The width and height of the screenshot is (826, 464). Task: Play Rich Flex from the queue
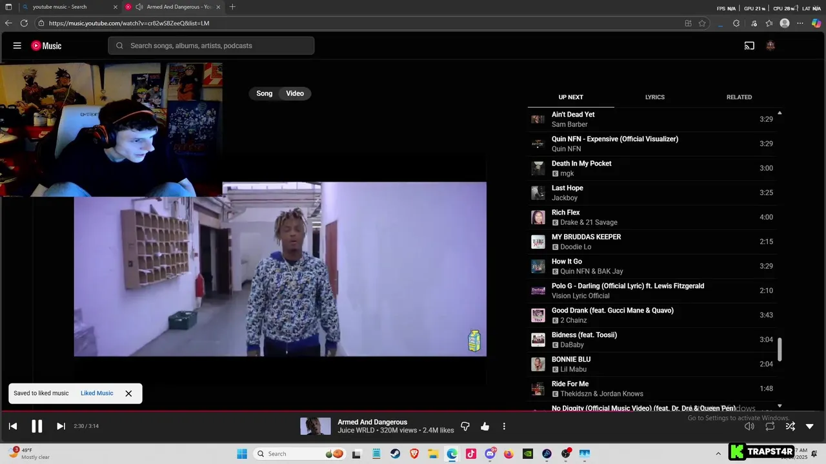[x=652, y=217]
